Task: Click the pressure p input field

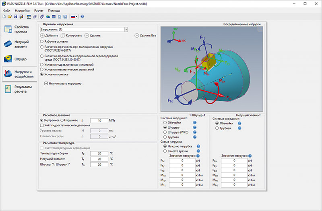Action: point(99,120)
